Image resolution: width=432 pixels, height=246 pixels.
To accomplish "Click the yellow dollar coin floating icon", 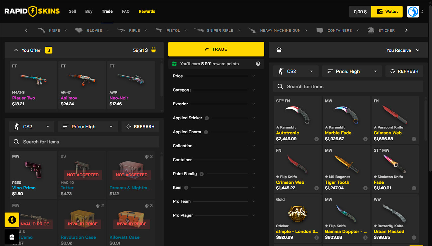I will tap(12, 220).
